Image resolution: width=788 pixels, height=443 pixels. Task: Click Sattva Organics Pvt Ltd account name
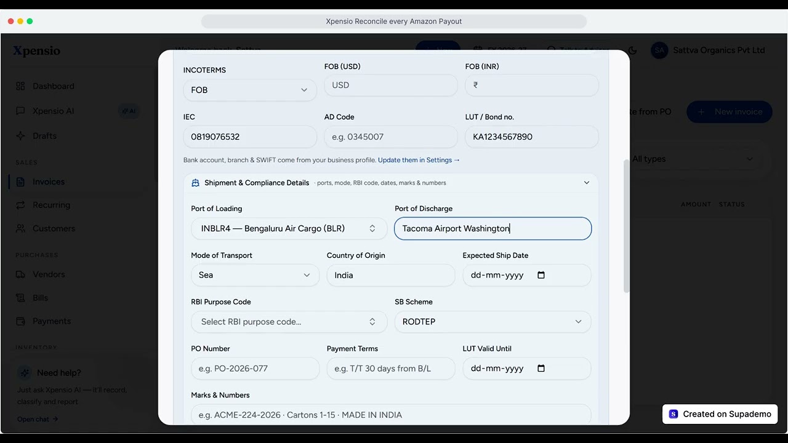tap(719, 50)
